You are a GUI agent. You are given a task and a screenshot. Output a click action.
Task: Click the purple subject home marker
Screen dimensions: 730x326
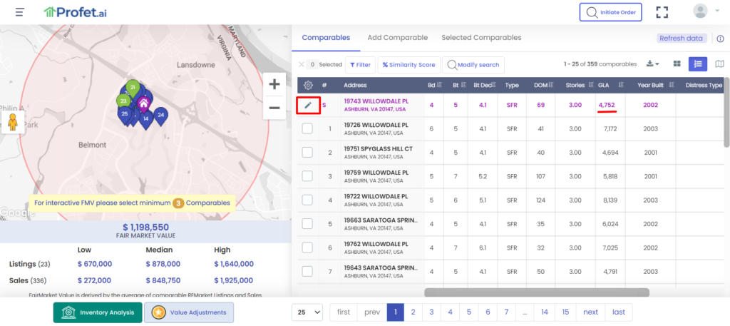(144, 103)
